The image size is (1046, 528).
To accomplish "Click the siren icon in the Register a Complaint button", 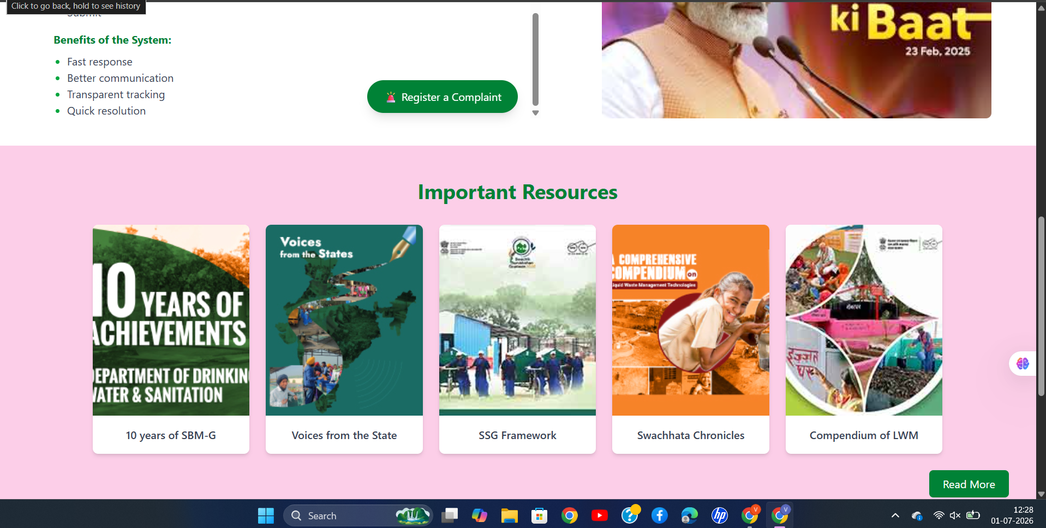I will (x=391, y=97).
